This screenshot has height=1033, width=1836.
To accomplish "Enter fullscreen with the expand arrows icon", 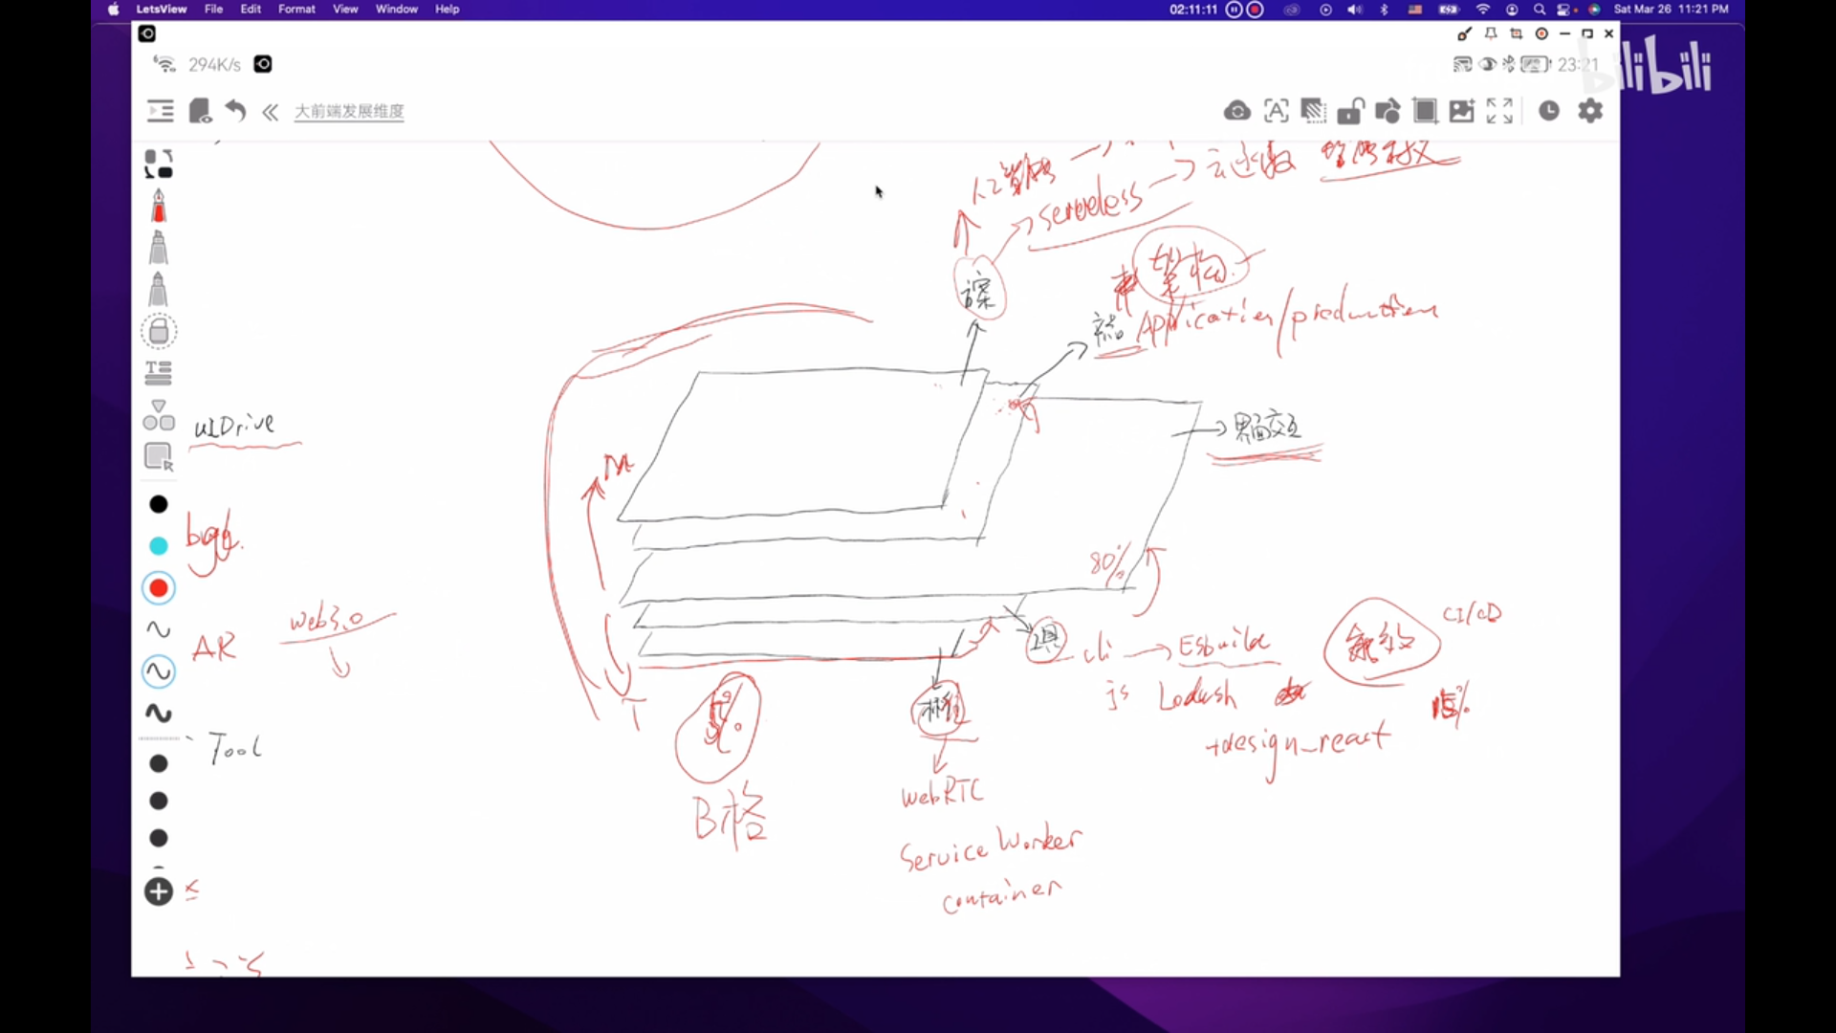I will point(1499,111).
